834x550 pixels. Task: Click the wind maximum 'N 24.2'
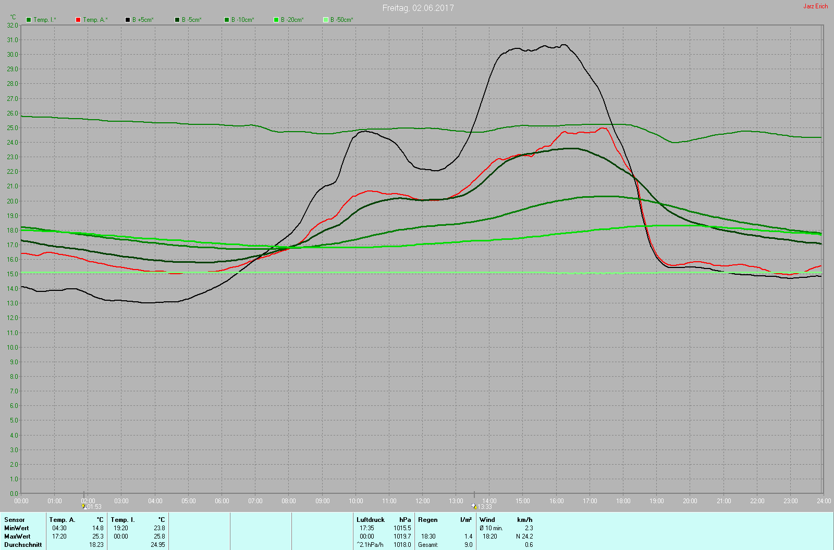[x=524, y=536]
